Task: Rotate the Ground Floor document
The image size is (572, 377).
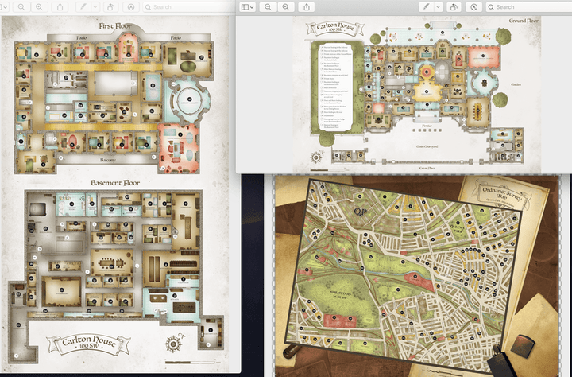Action: (x=453, y=6)
